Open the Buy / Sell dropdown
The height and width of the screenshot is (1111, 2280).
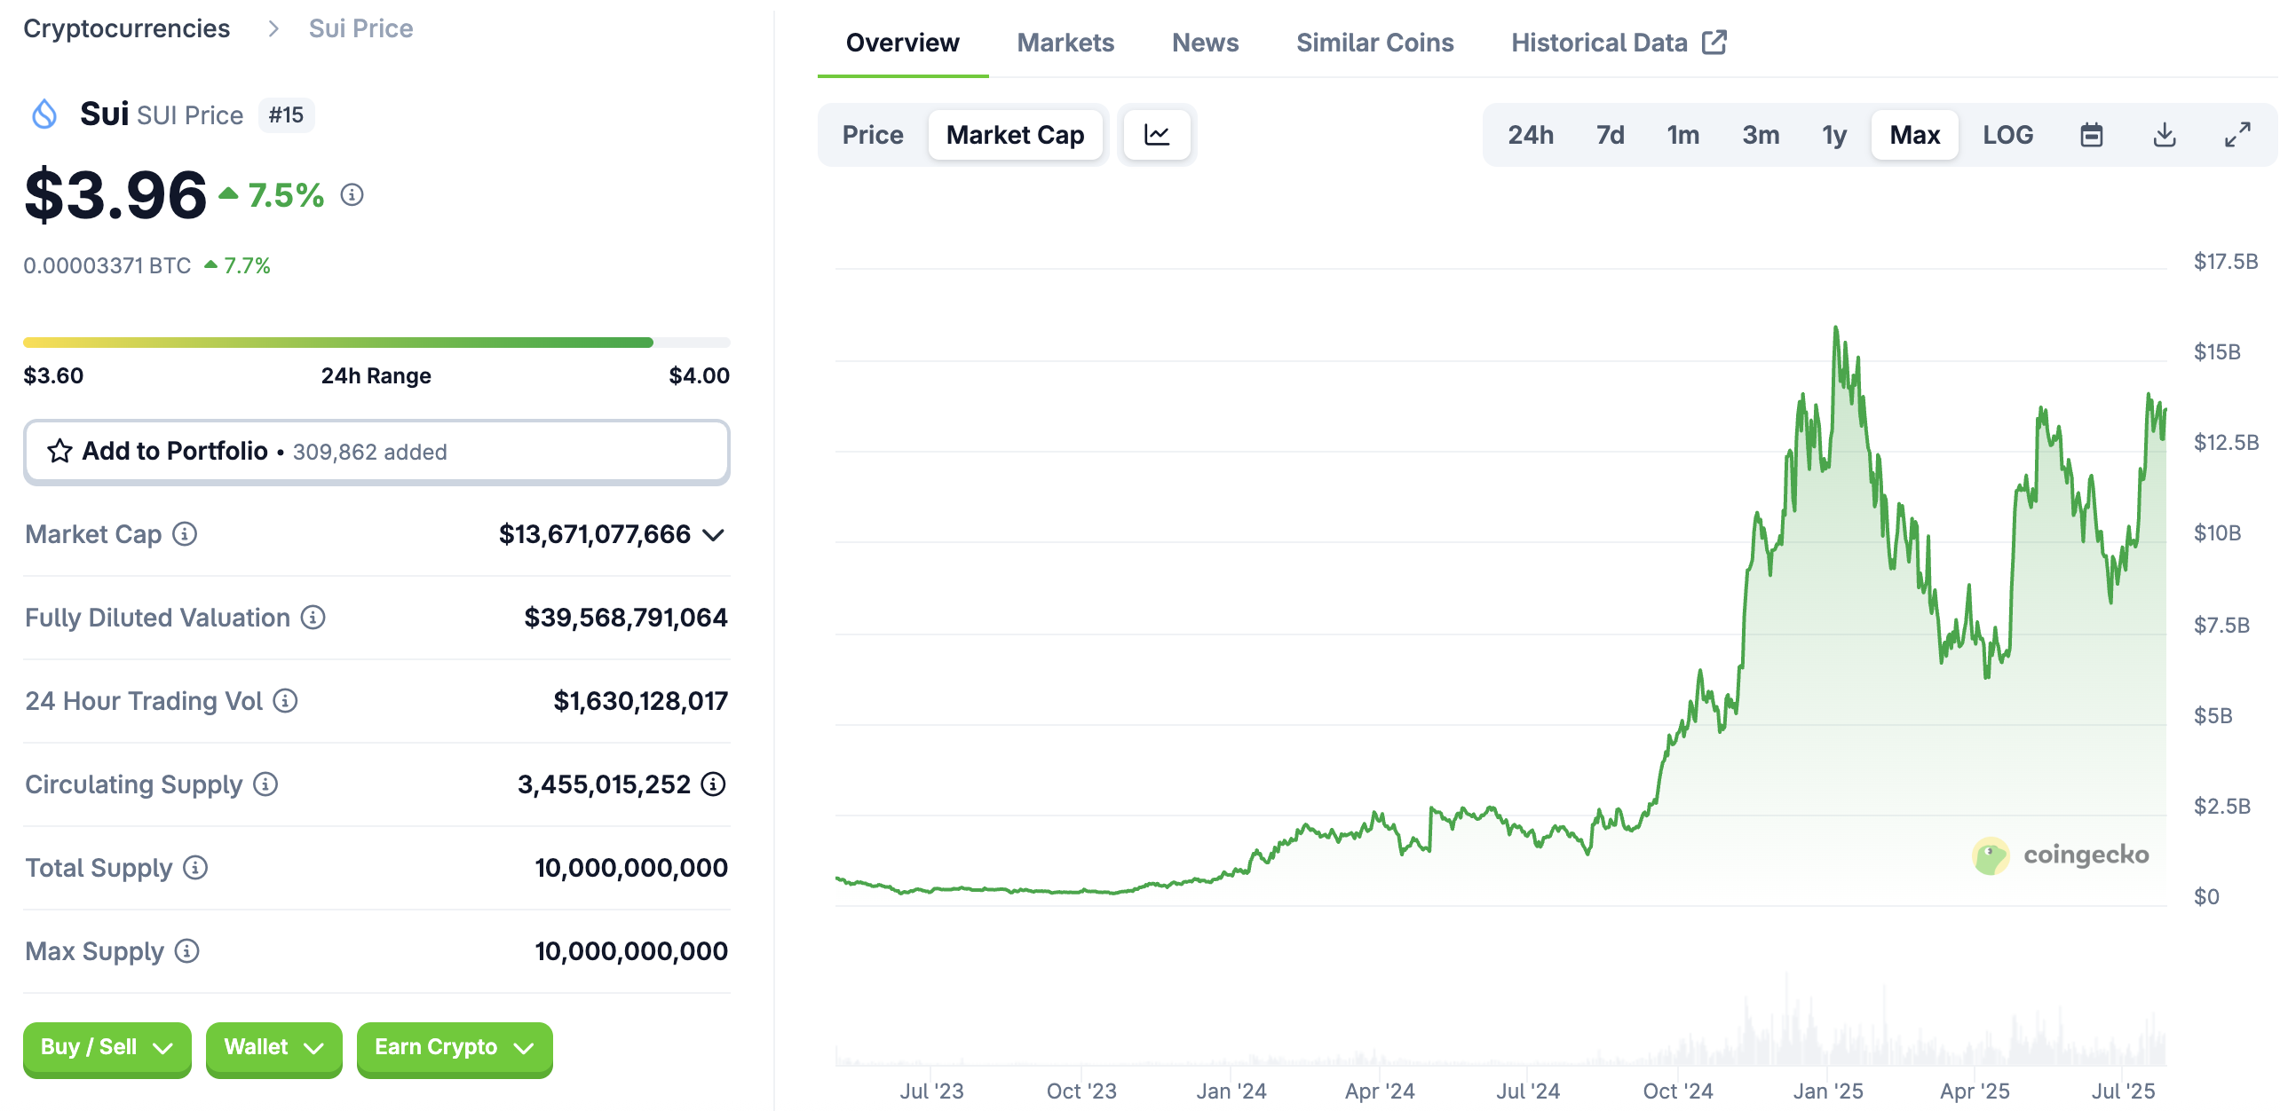[x=107, y=1048]
